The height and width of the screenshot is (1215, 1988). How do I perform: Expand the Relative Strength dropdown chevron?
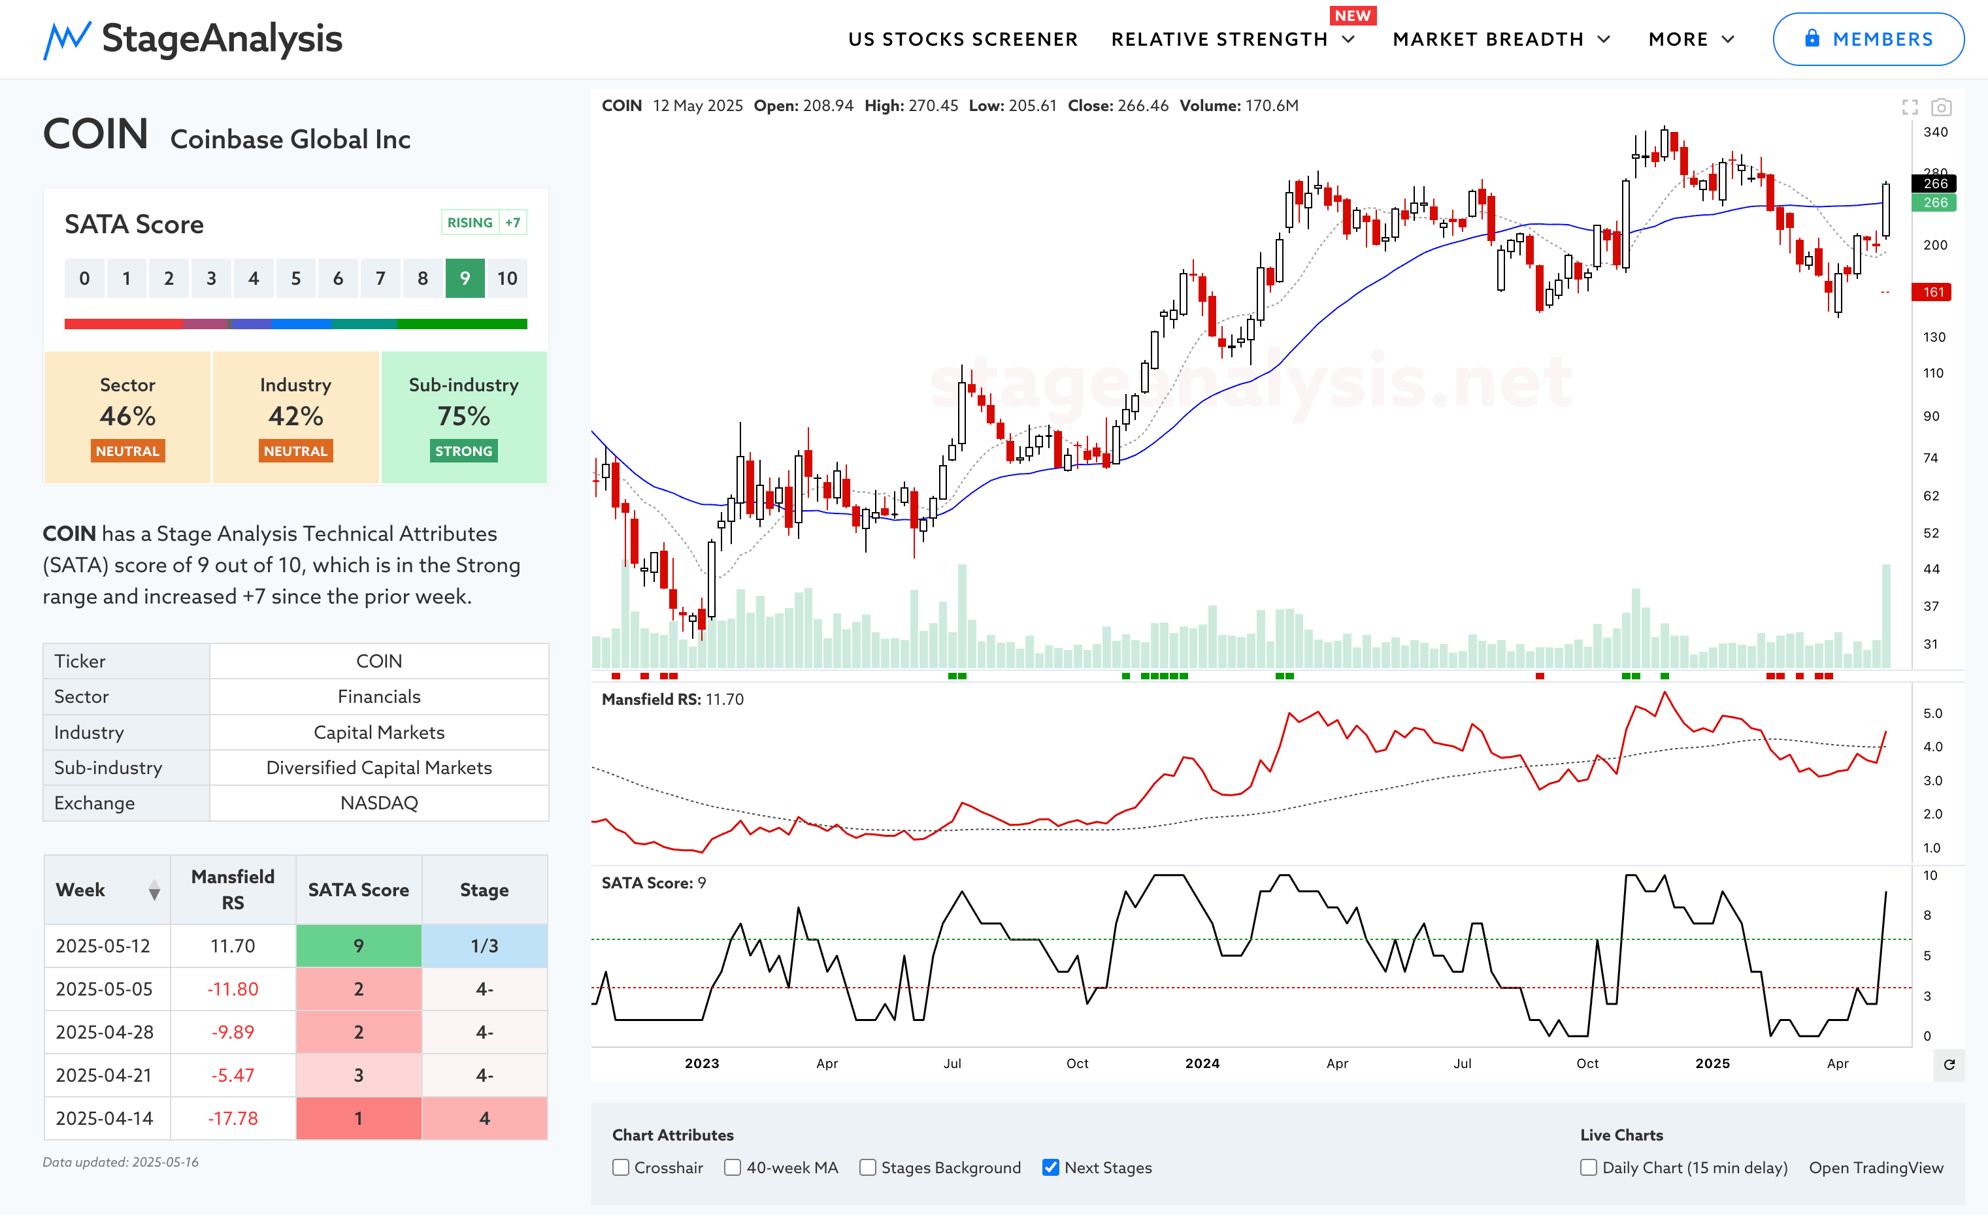(1348, 39)
